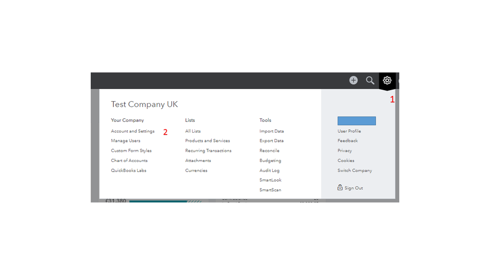This screenshot has width=490, height=275.
Task: Click the Sign Out text
Action: (x=354, y=188)
